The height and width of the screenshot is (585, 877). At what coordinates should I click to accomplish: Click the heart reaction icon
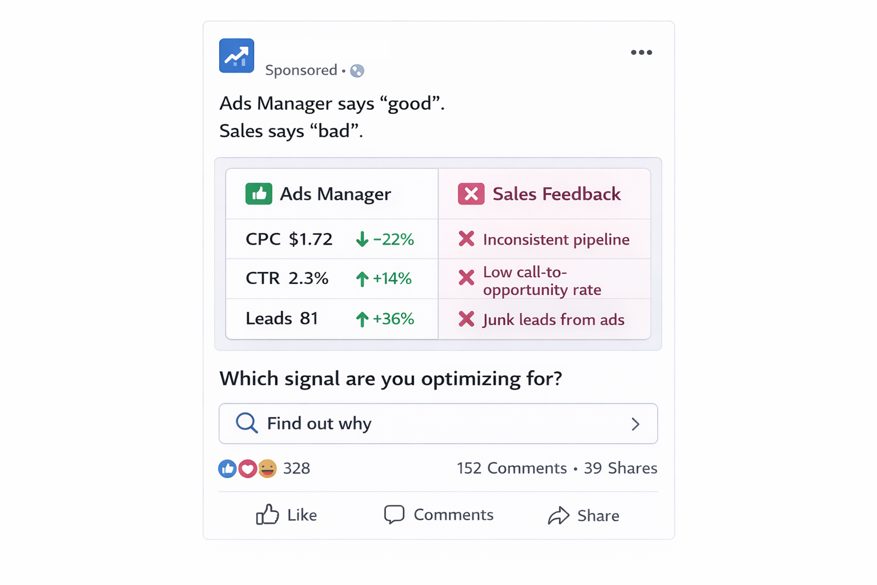[247, 468]
